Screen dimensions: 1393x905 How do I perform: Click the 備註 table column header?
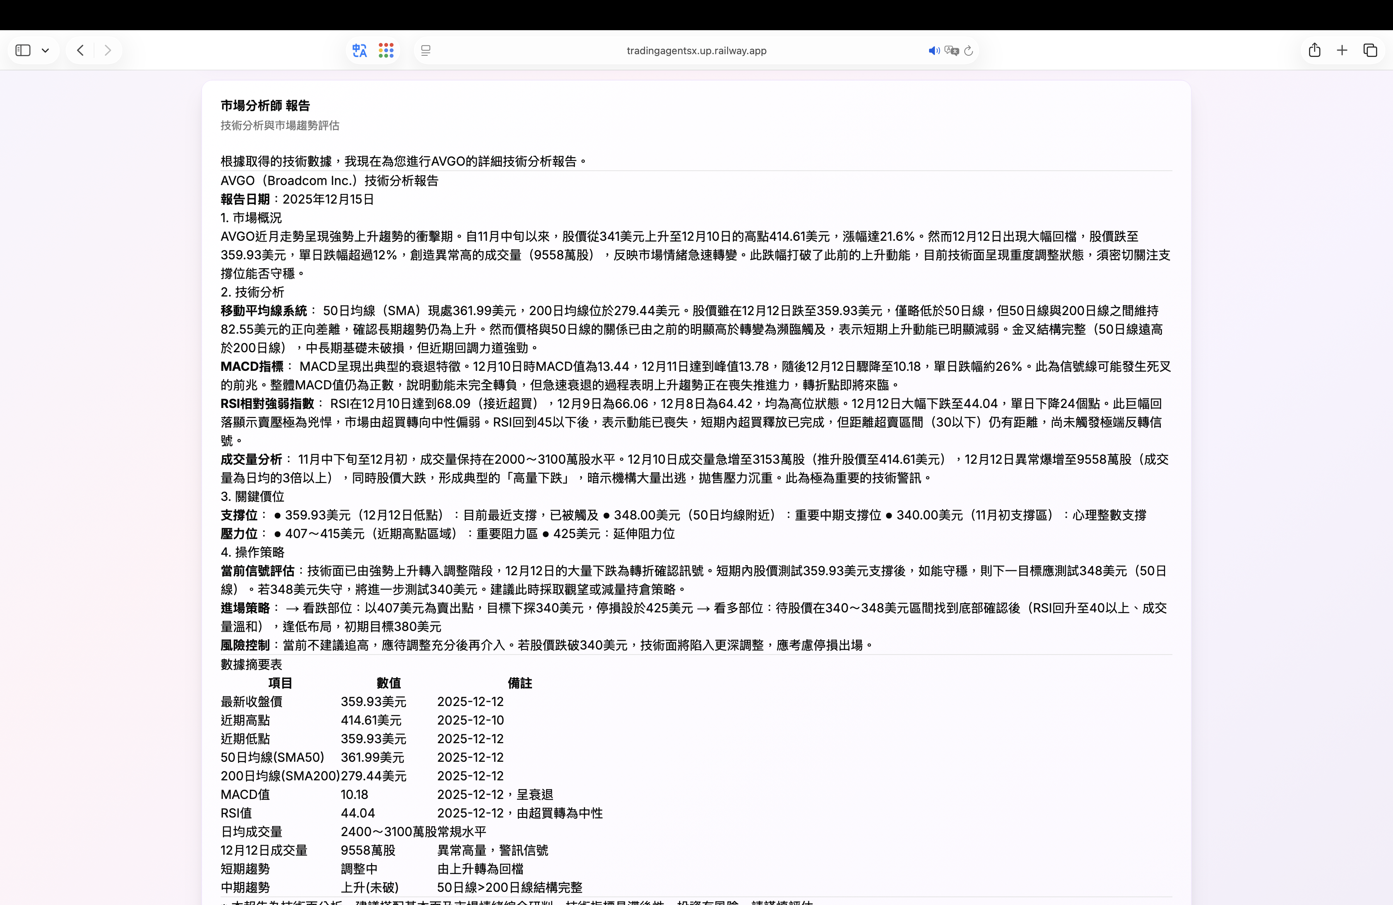pos(520,683)
